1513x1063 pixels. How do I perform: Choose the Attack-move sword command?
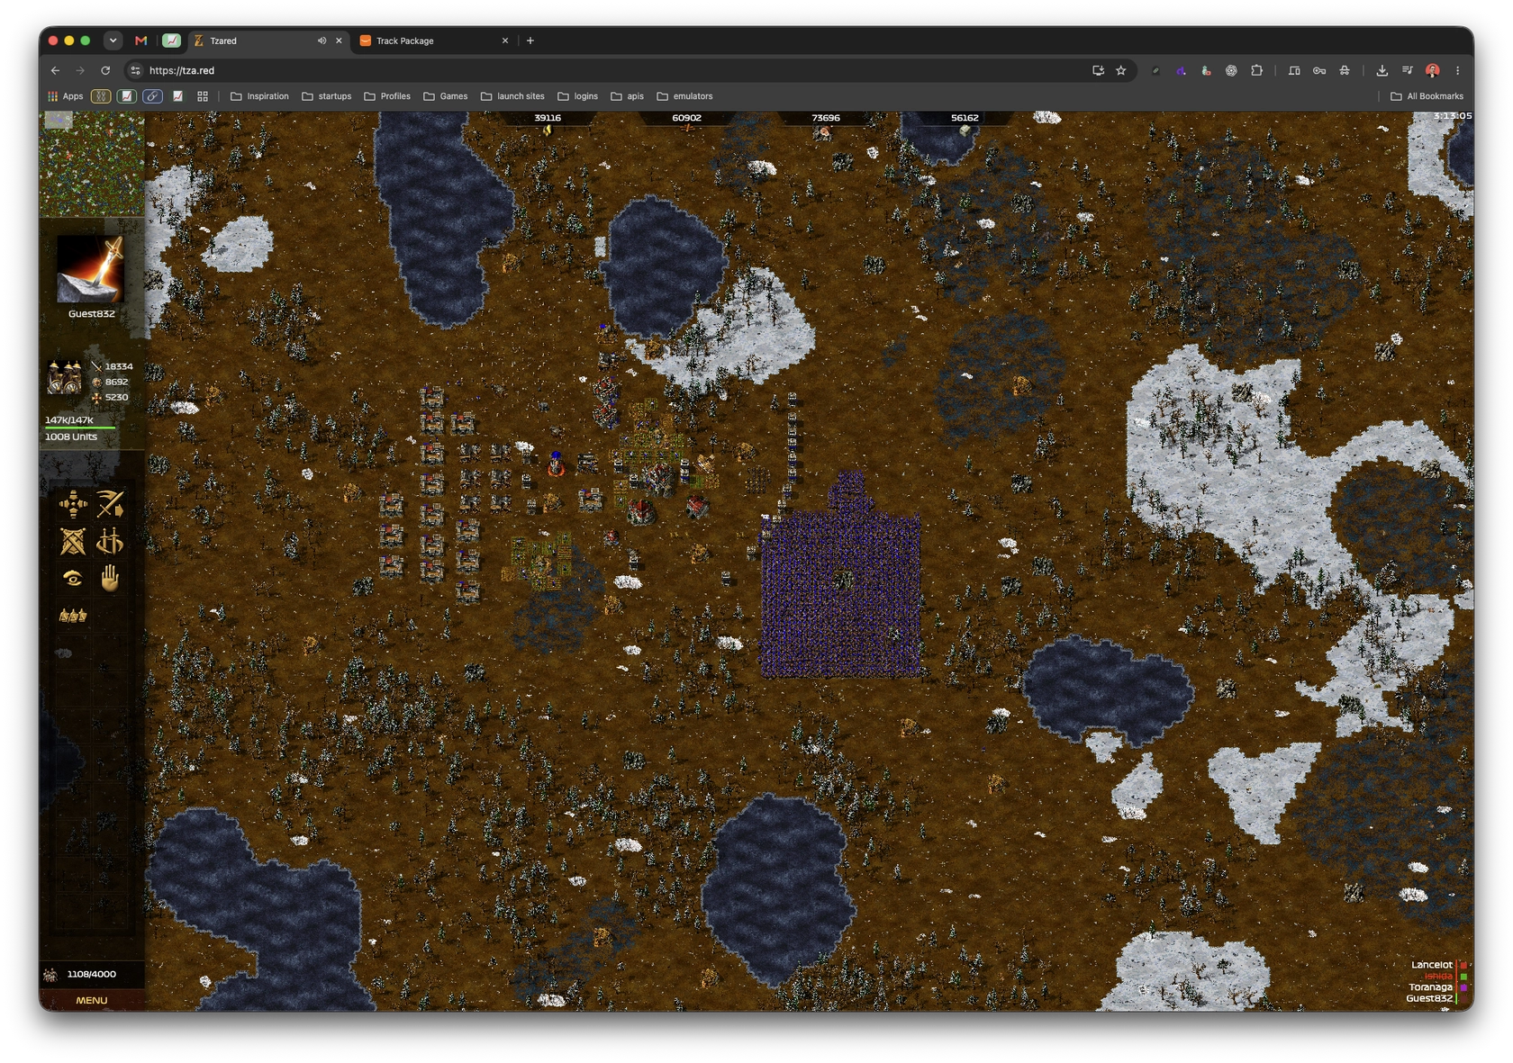point(110,504)
